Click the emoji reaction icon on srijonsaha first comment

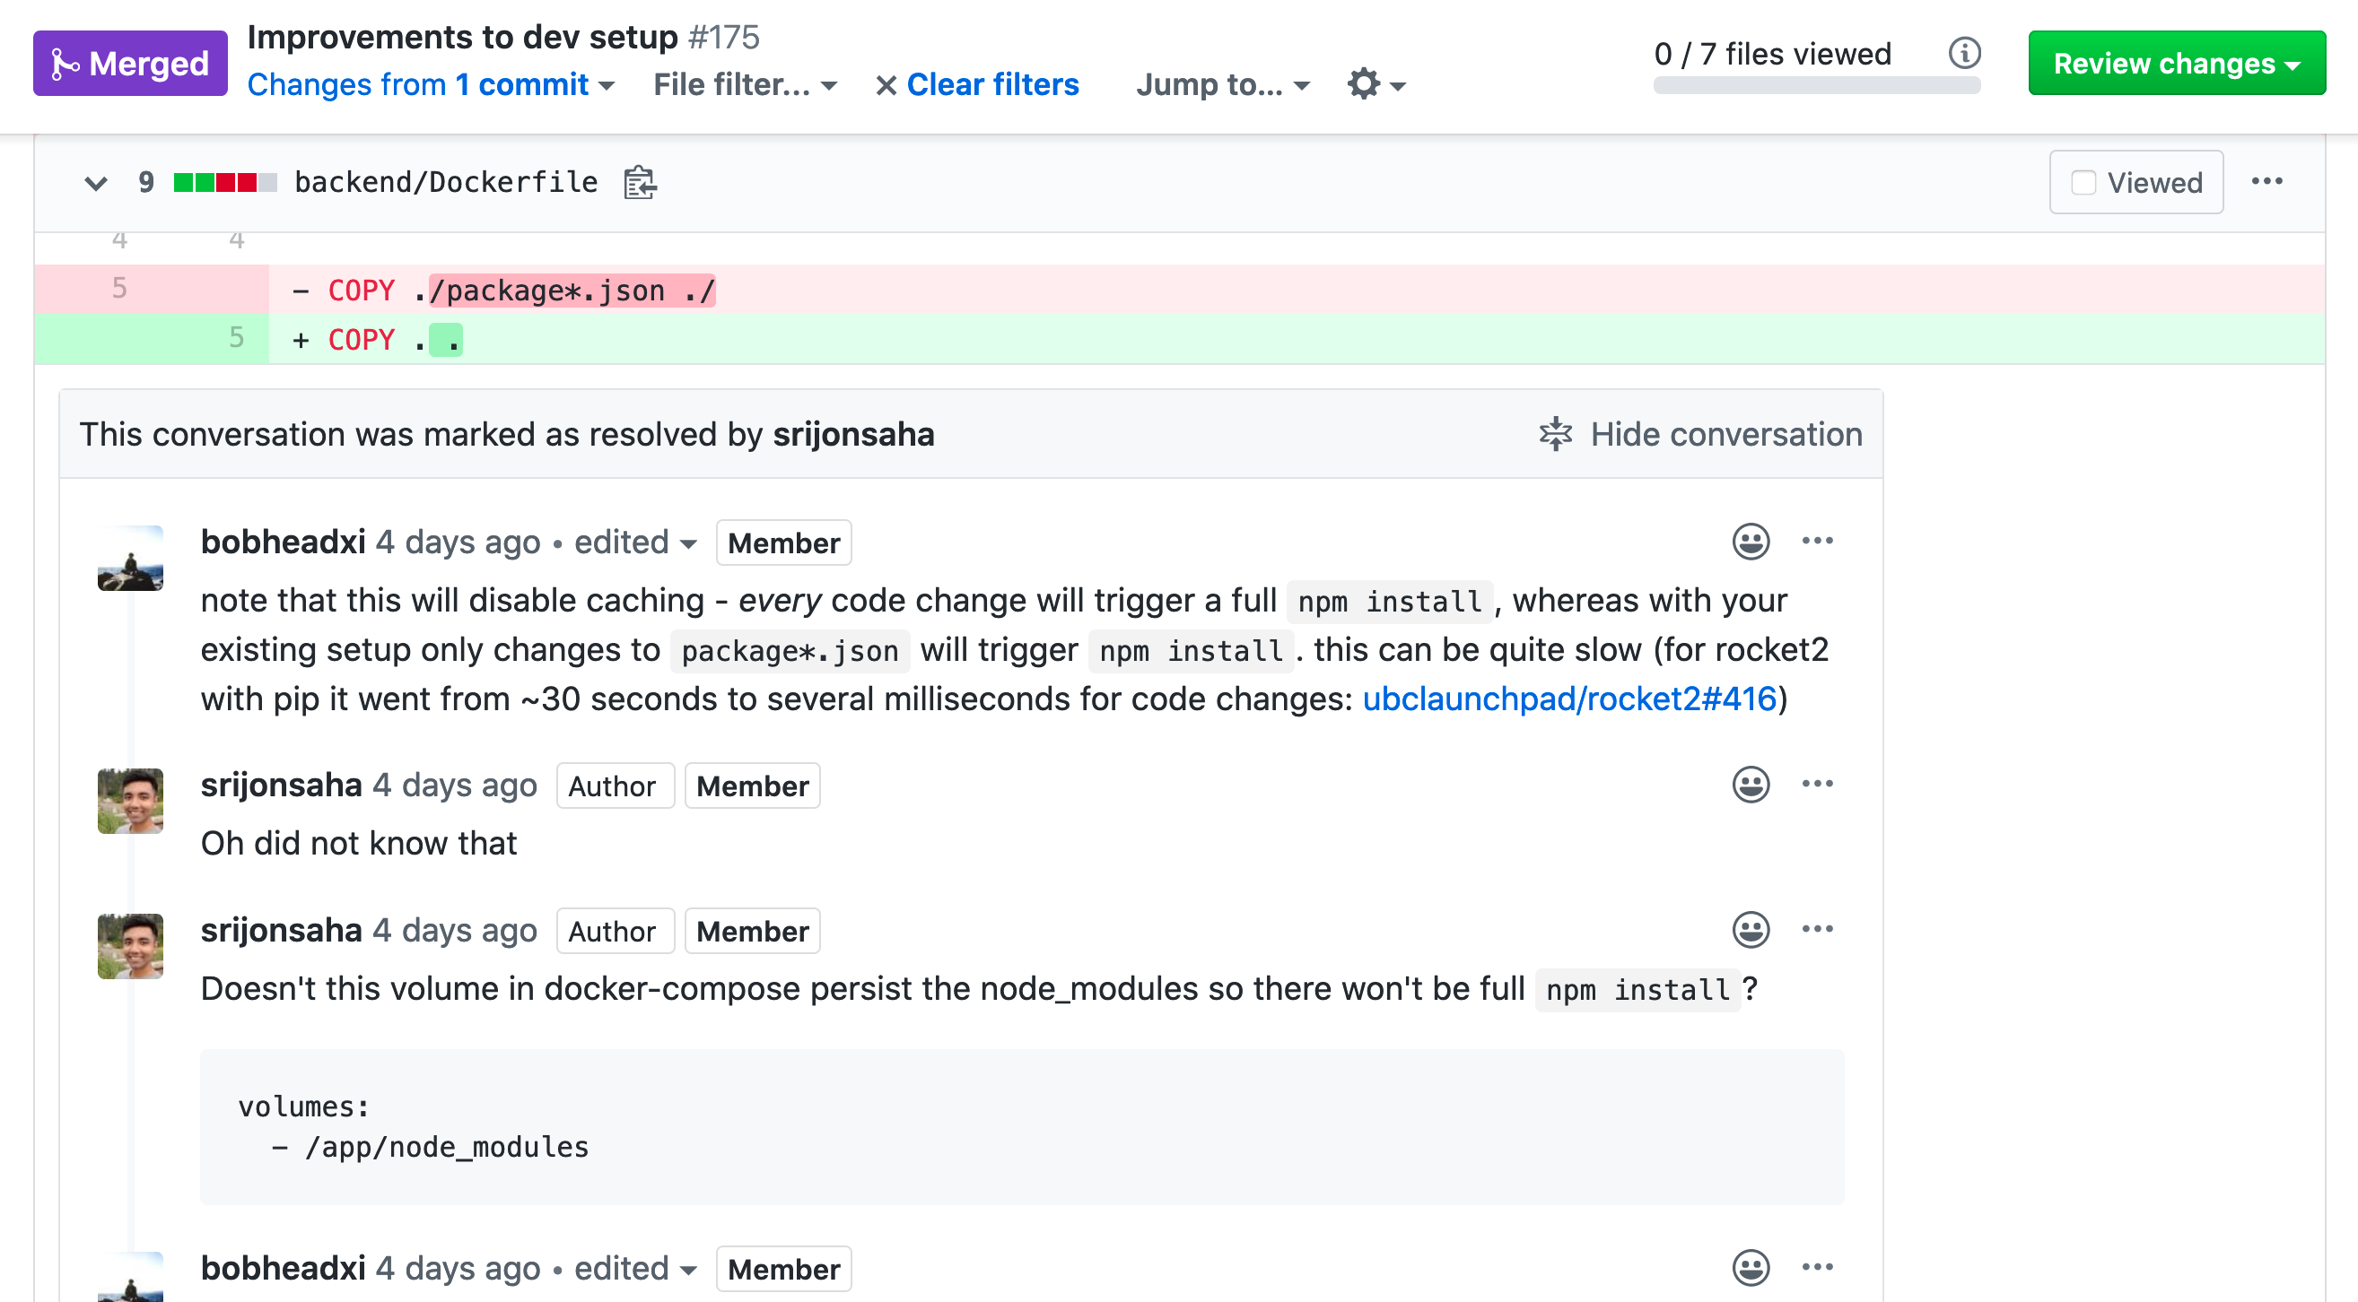1751,786
